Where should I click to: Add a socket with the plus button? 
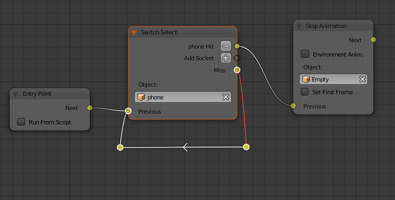[225, 58]
